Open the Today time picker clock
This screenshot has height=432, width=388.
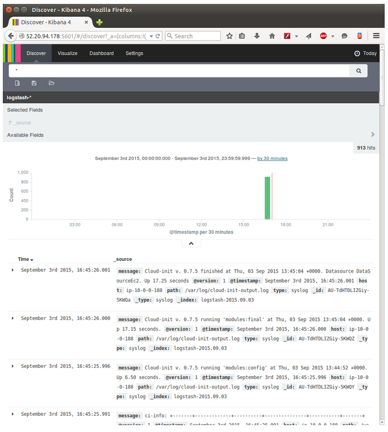pos(365,54)
